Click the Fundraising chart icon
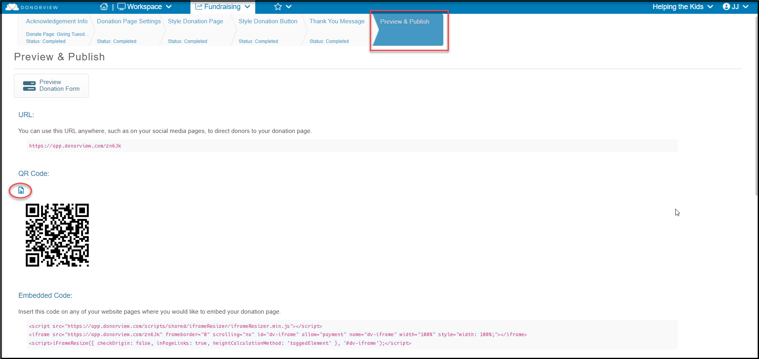 pos(199,7)
